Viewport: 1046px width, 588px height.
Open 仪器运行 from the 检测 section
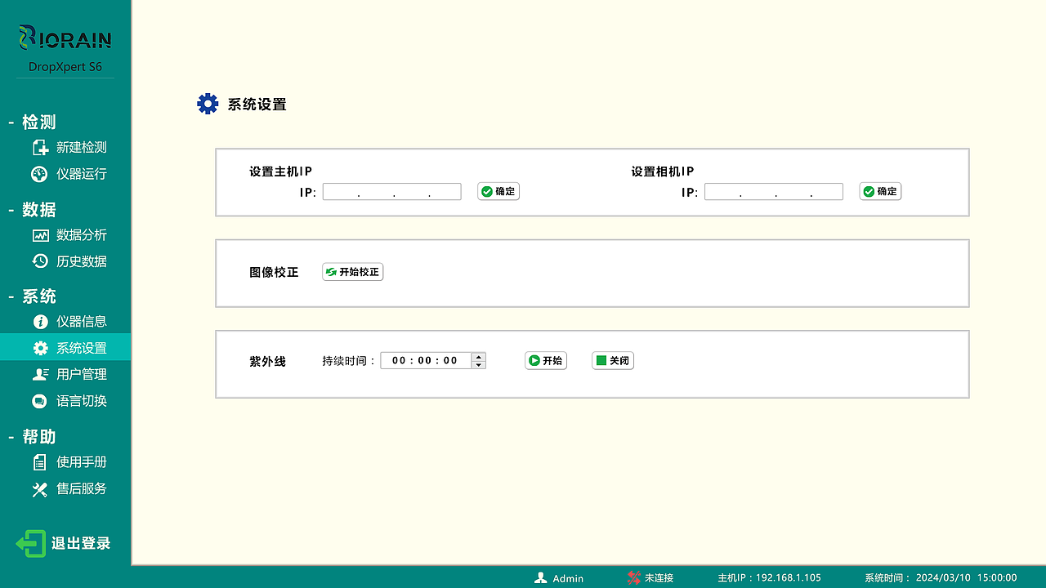39,174
